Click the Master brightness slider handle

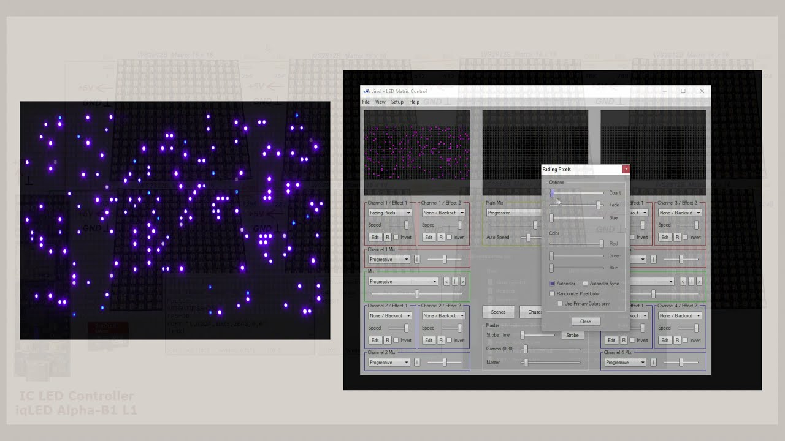pos(526,363)
